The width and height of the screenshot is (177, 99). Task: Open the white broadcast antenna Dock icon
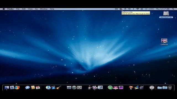152,87
